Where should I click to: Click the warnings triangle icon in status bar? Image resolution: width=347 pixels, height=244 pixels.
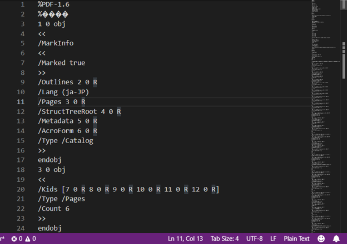(x=27, y=238)
